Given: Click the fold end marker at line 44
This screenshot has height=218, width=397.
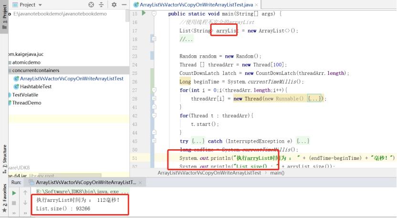Looking at the screenshot, I should point(154,133).
